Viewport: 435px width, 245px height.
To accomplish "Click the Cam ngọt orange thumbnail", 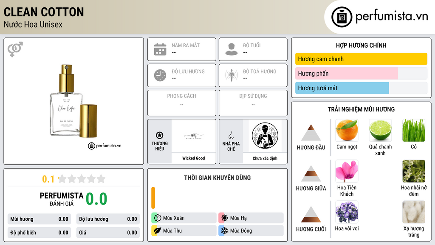I will click(347, 130).
